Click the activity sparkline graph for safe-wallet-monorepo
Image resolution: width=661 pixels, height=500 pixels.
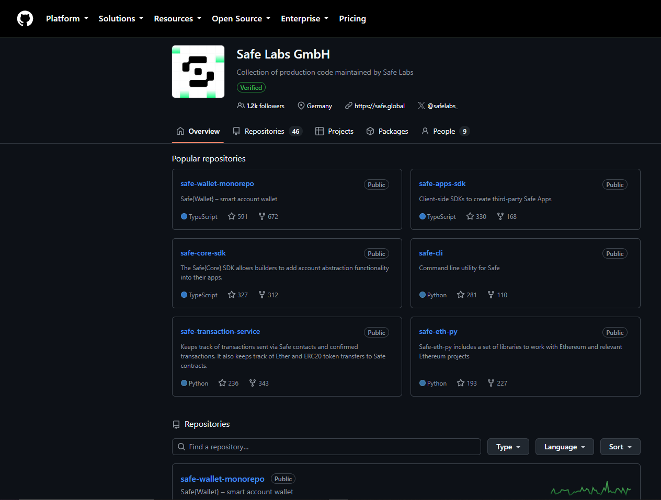coord(591,489)
